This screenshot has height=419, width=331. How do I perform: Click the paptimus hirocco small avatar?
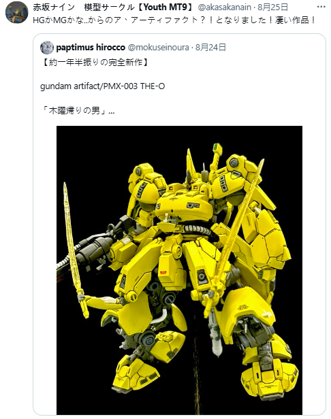tap(47, 48)
